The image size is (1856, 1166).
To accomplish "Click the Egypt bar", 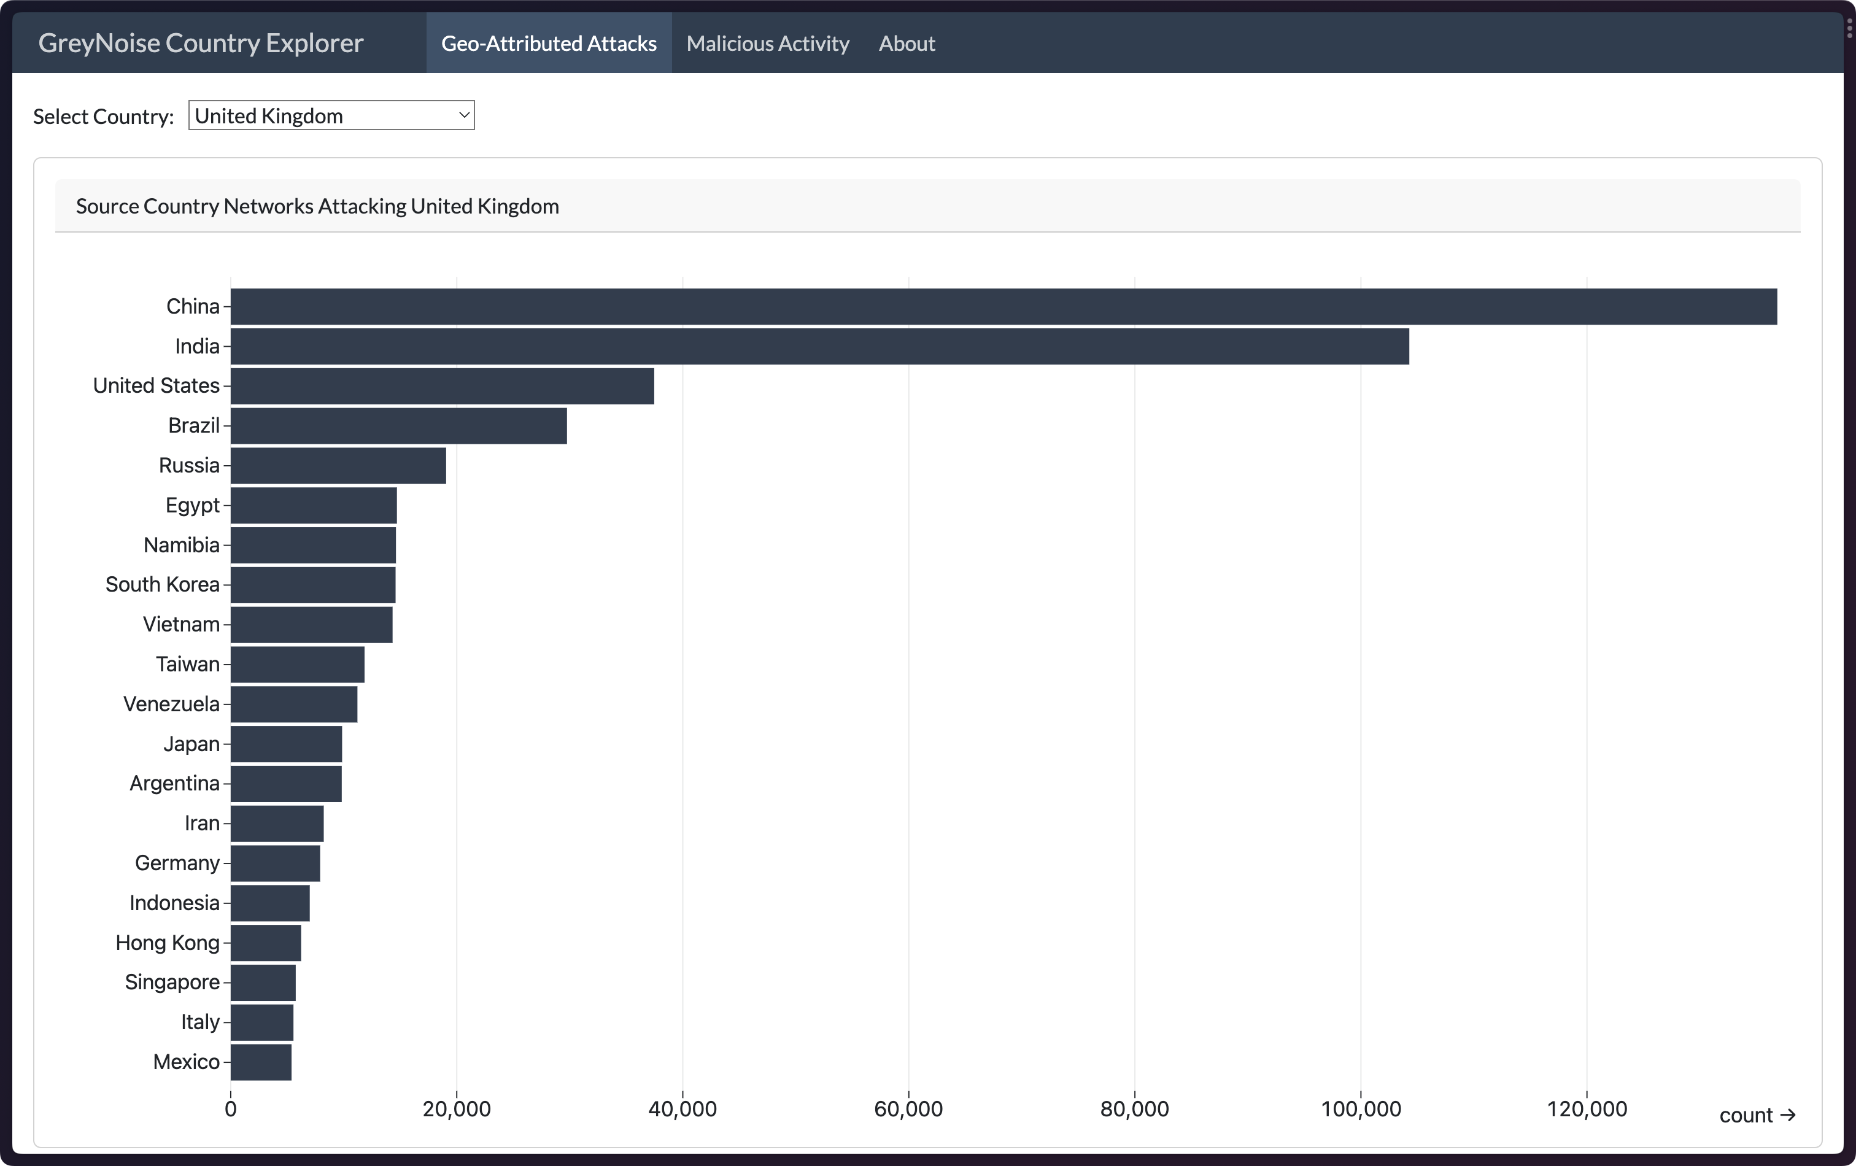I will [x=313, y=506].
